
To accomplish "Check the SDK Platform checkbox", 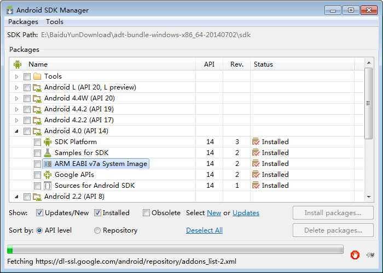I will [37, 142].
